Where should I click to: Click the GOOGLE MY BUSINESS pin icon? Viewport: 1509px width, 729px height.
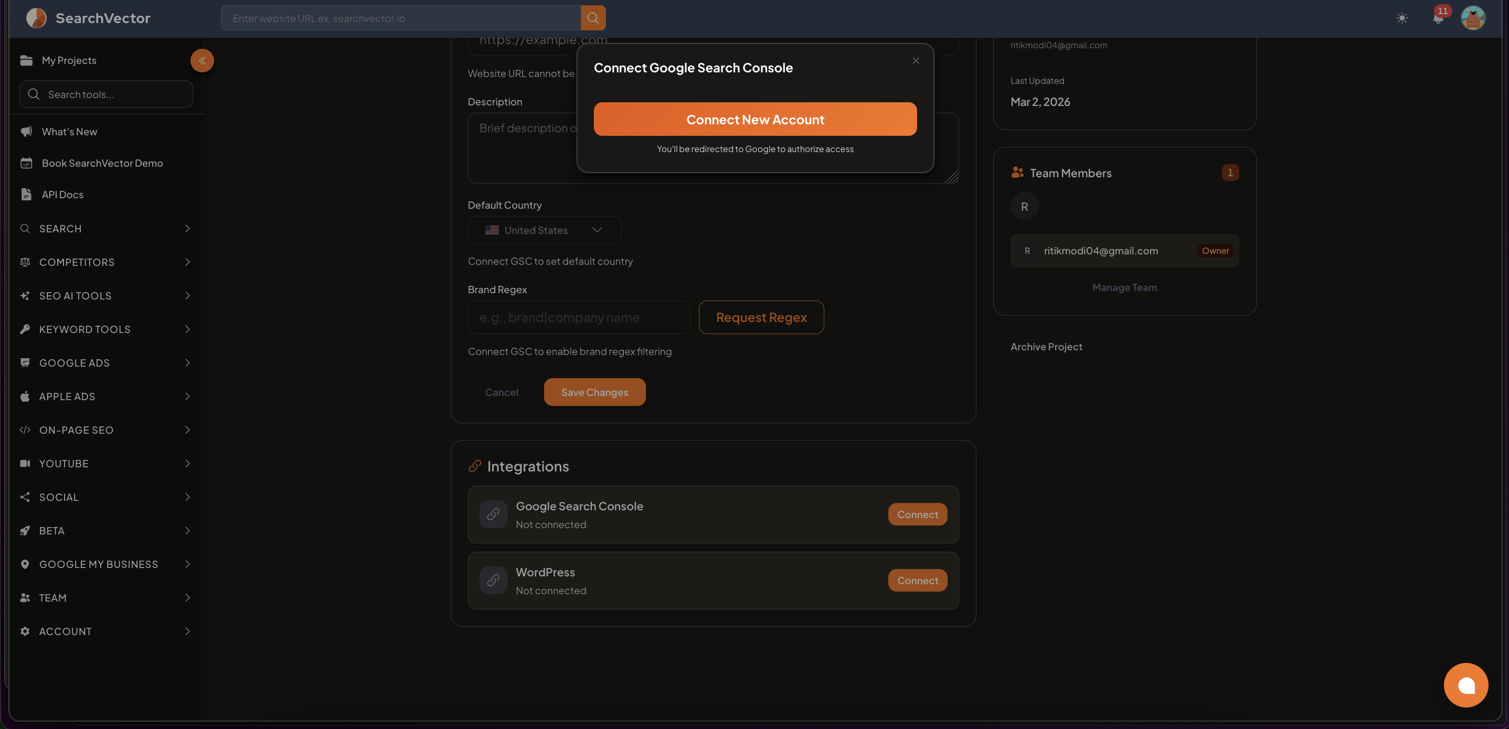point(25,564)
